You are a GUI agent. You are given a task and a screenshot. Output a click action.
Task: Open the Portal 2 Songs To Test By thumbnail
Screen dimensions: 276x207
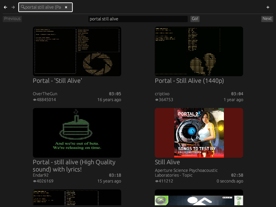pyautogui.click(x=199, y=133)
